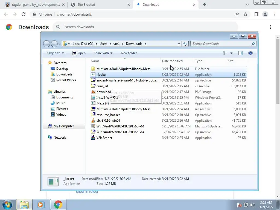Image resolution: width=280 pixels, height=210 pixels.
Task: Click the Explorer refresh address button
Action: (185, 44)
